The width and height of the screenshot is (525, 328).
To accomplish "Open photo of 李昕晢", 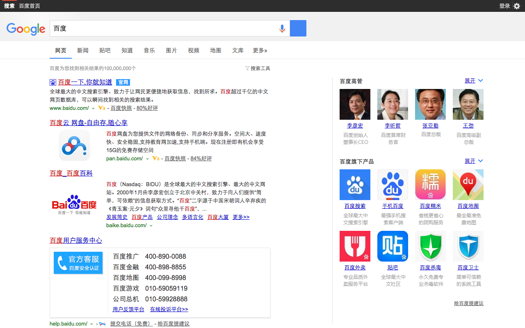I will coord(393,104).
